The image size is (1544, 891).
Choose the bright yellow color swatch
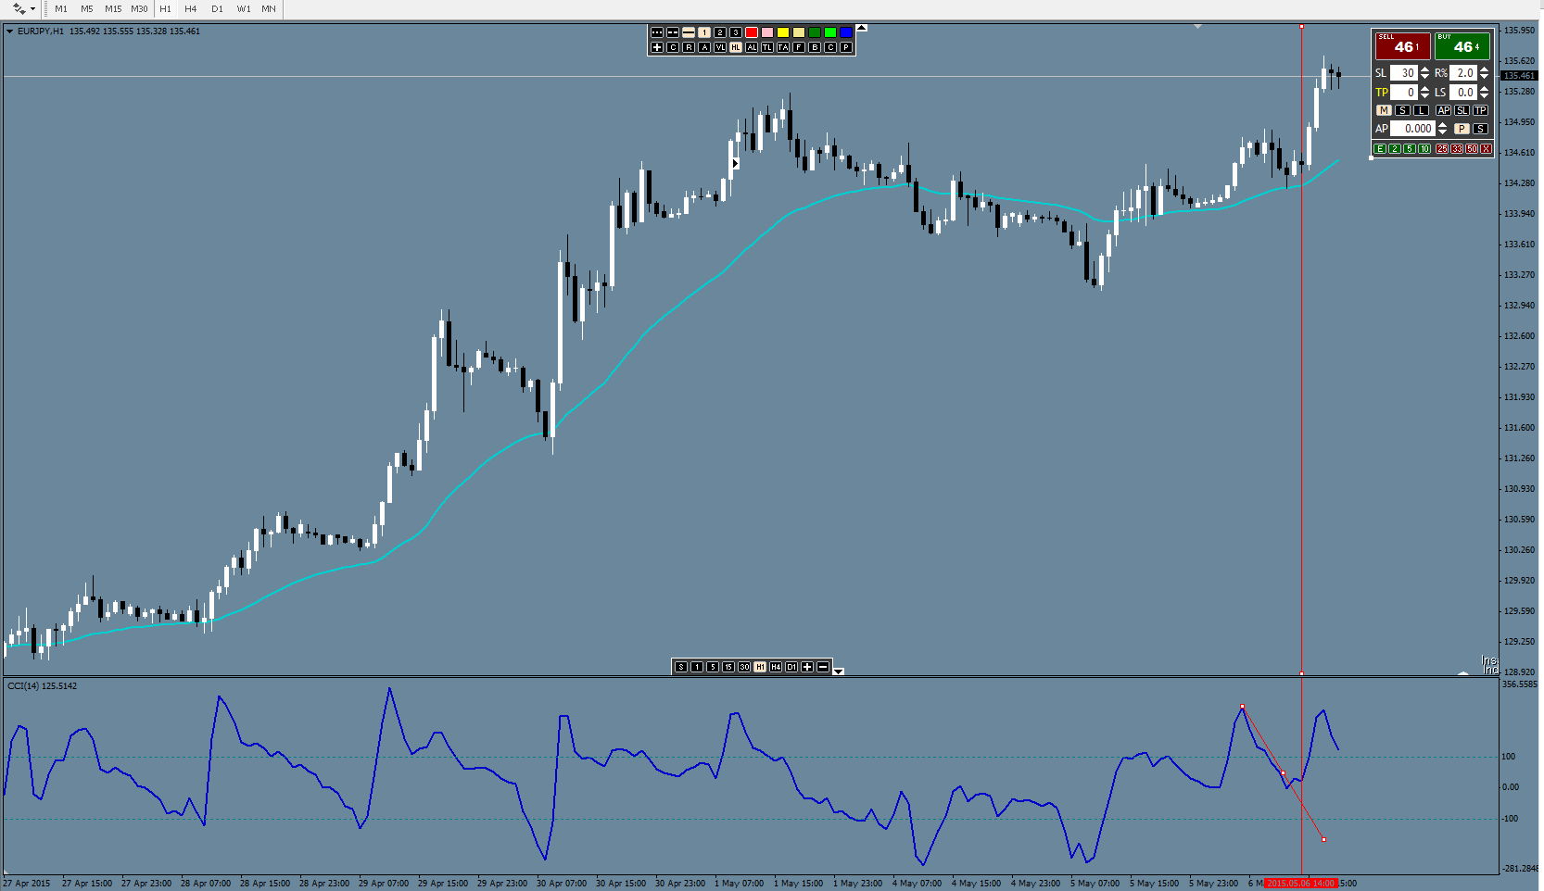point(783,32)
